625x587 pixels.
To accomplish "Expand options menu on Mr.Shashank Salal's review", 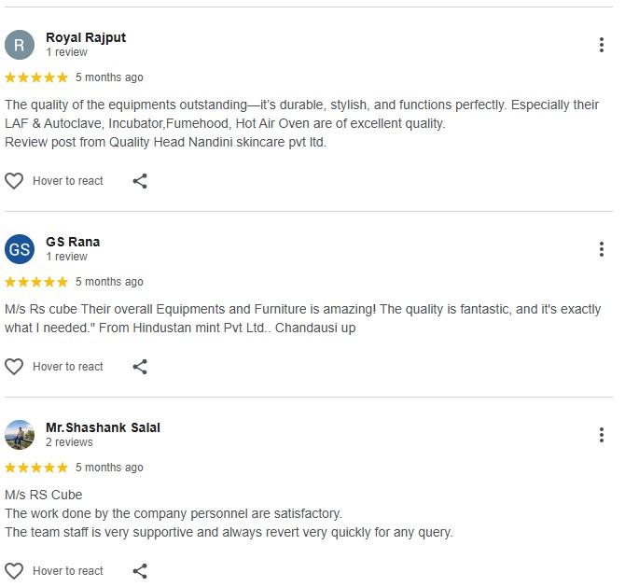I will (603, 435).
